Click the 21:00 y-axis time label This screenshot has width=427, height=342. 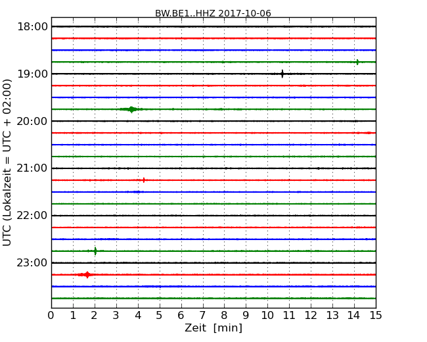pyautogui.click(x=32, y=168)
